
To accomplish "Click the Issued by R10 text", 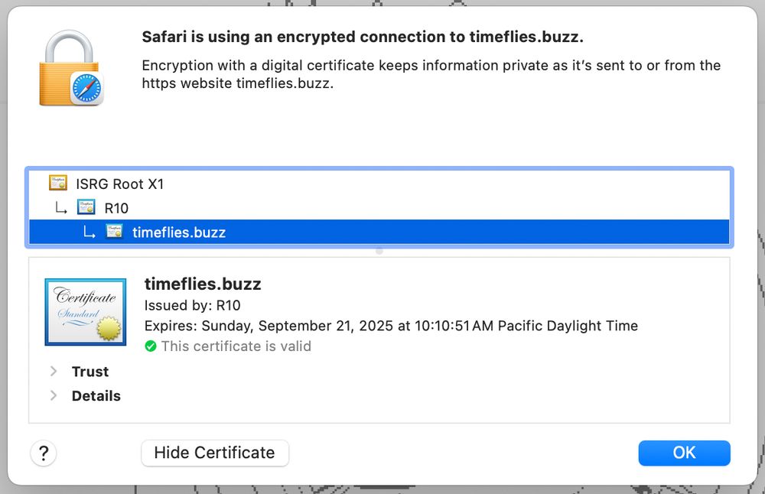I will point(193,305).
